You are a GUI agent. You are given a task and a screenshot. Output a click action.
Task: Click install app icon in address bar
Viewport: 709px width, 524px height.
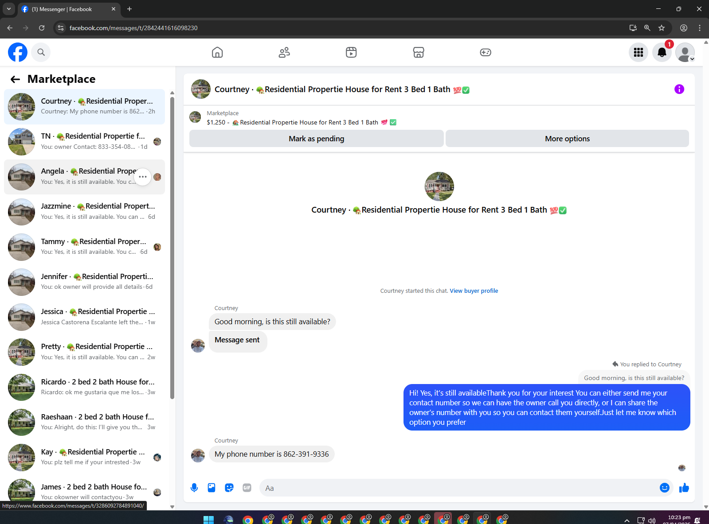633,28
